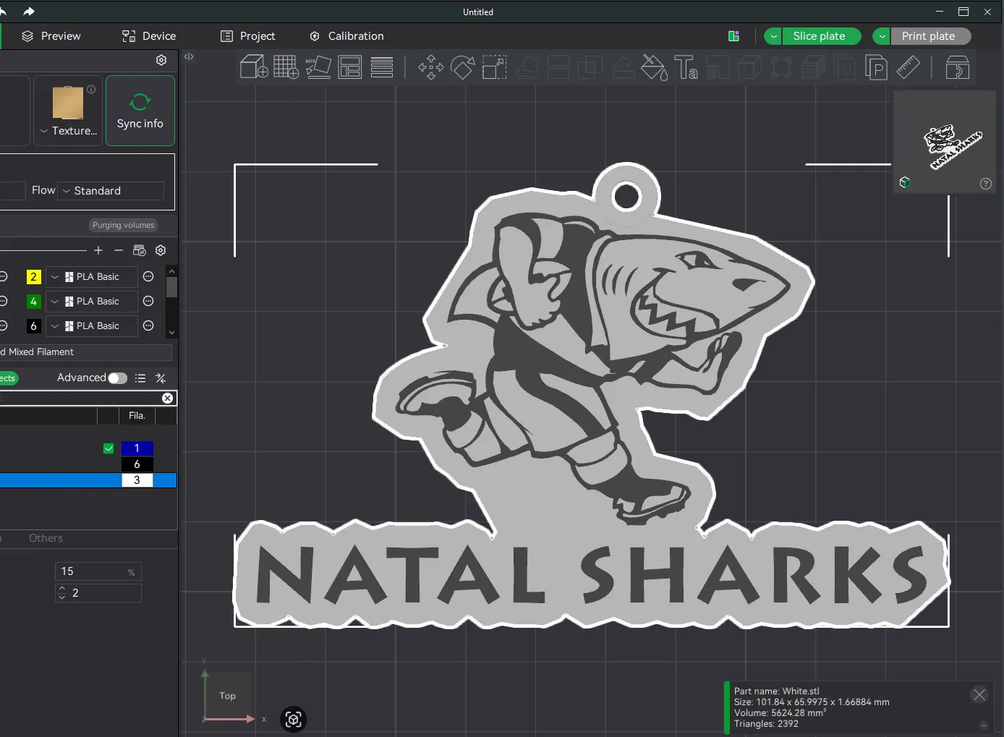
Task: Select the Move tool with four arrows
Action: coord(431,67)
